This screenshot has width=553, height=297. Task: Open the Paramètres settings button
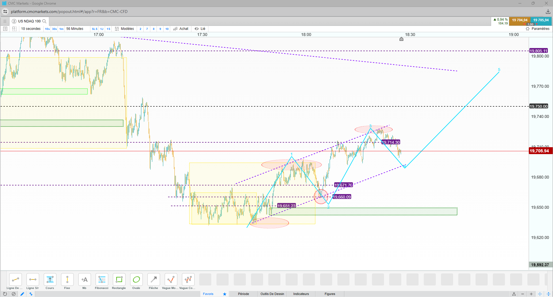pyautogui.click(x=537, y=29)
